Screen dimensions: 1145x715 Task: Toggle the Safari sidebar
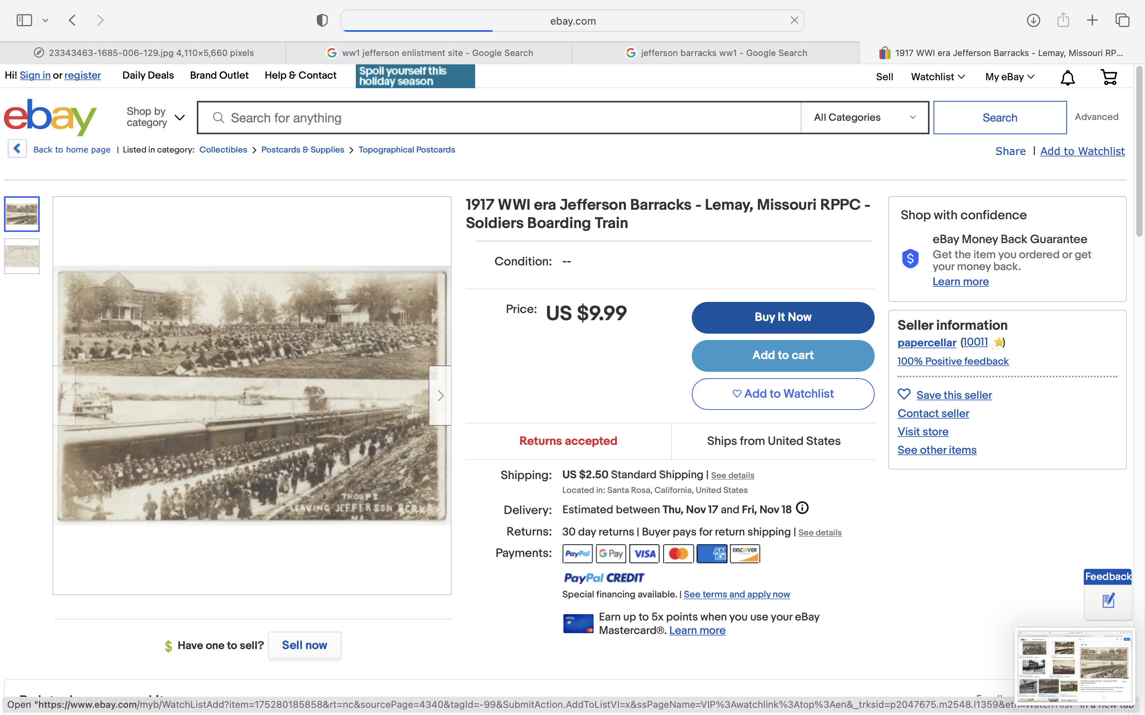point(24,20)
